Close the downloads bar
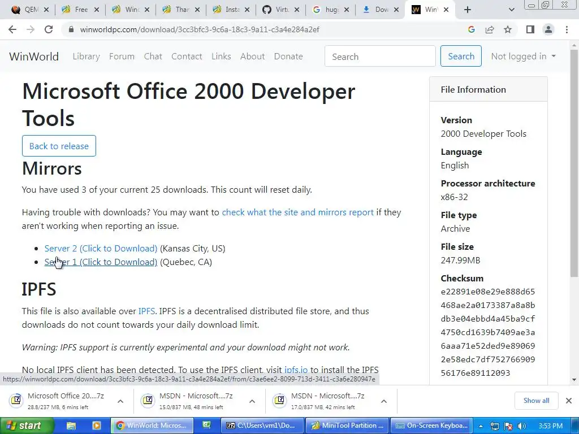Screen dimensions: 579x434 (x=569, y=401)
